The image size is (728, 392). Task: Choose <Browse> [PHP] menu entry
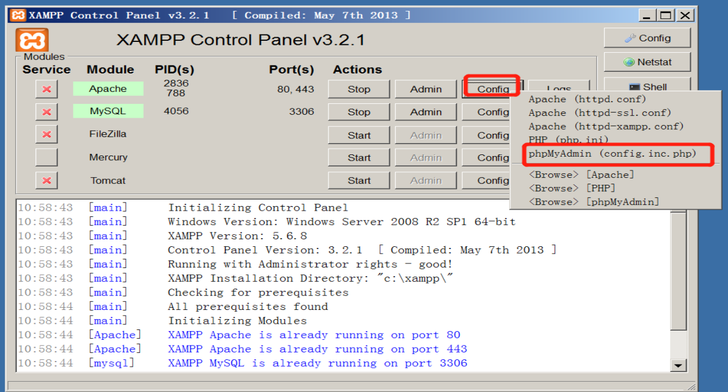pyautogui.click(x=571, y=188)
